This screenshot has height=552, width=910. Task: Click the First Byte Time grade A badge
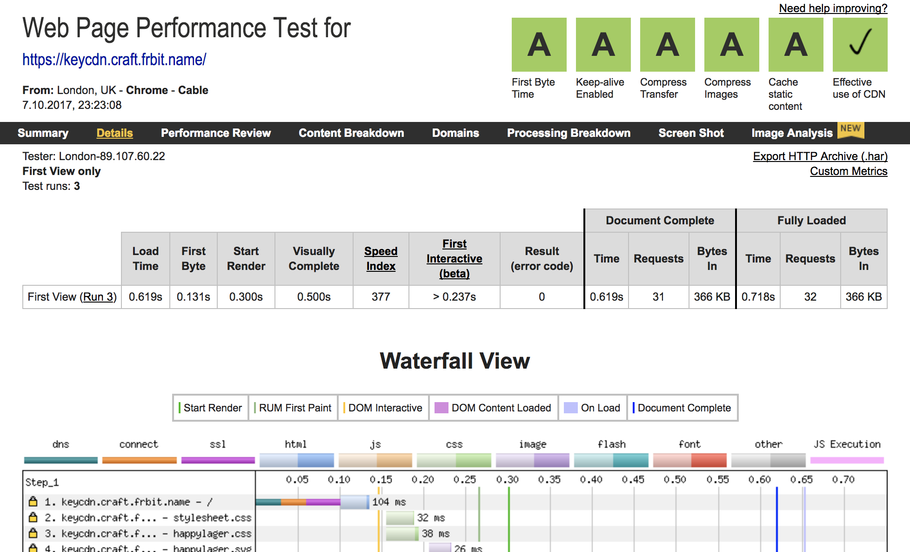539,45
